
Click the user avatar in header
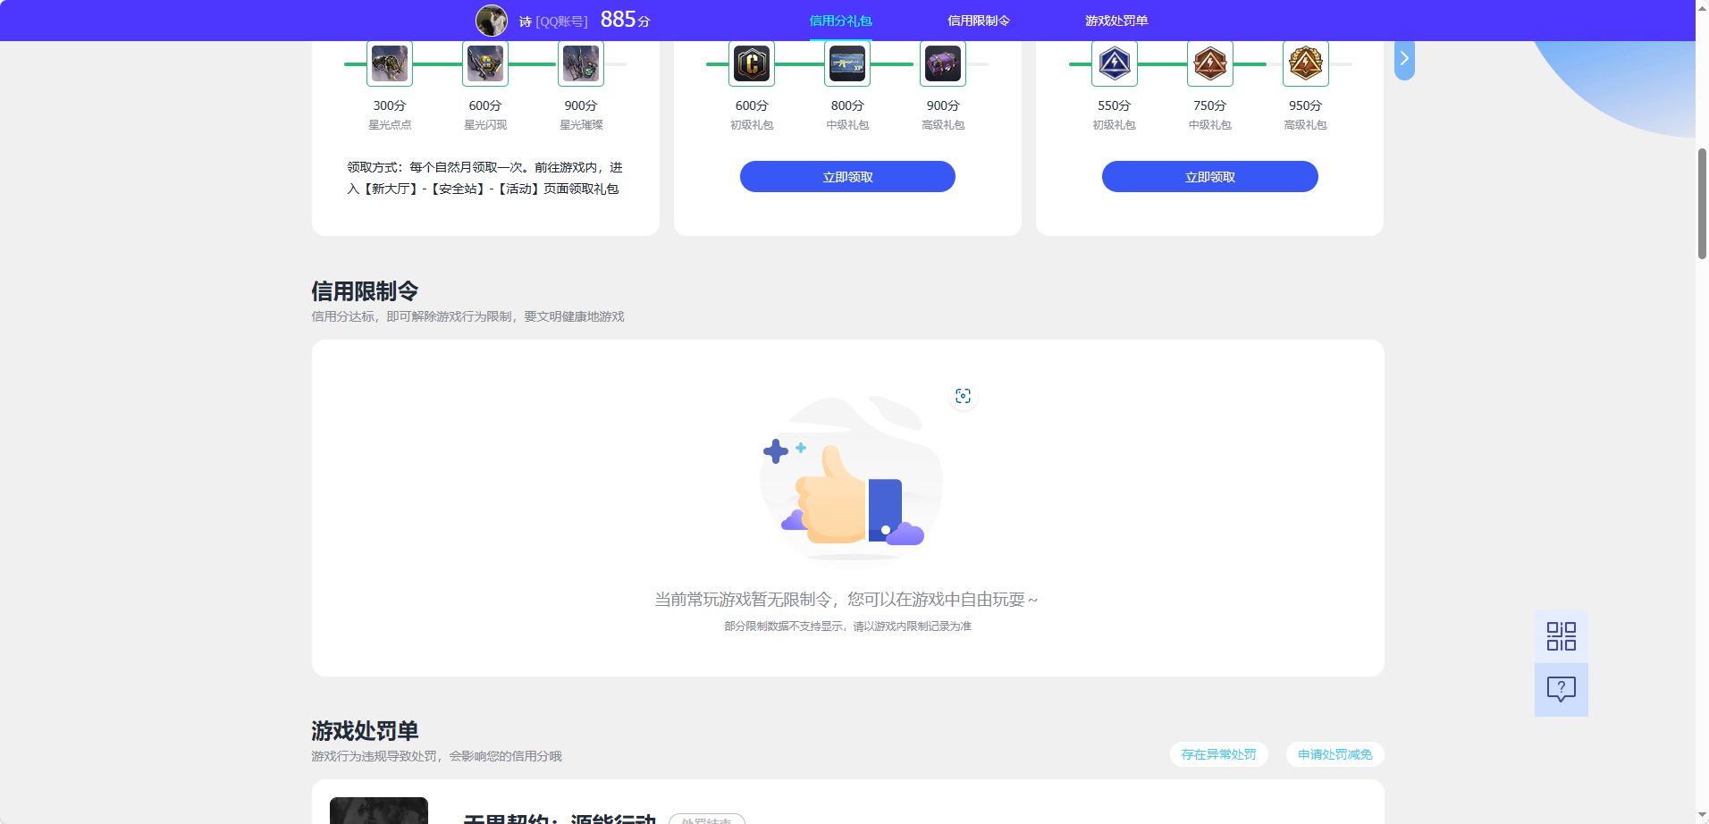(491, 21)
